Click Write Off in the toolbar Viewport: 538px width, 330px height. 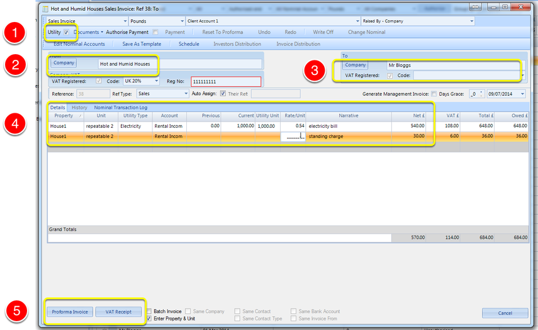coord(323,32)
